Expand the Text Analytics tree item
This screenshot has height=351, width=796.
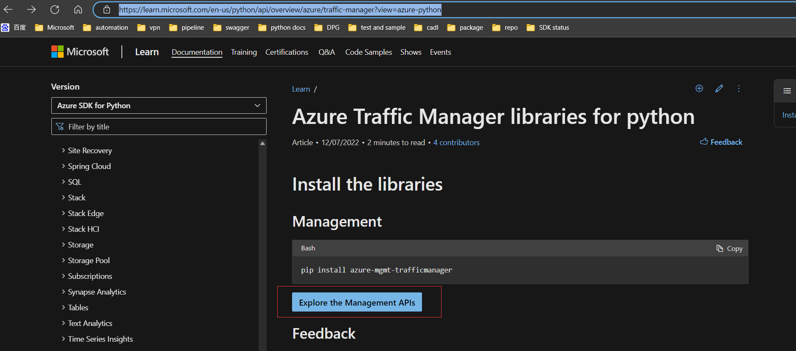[90, 323]
